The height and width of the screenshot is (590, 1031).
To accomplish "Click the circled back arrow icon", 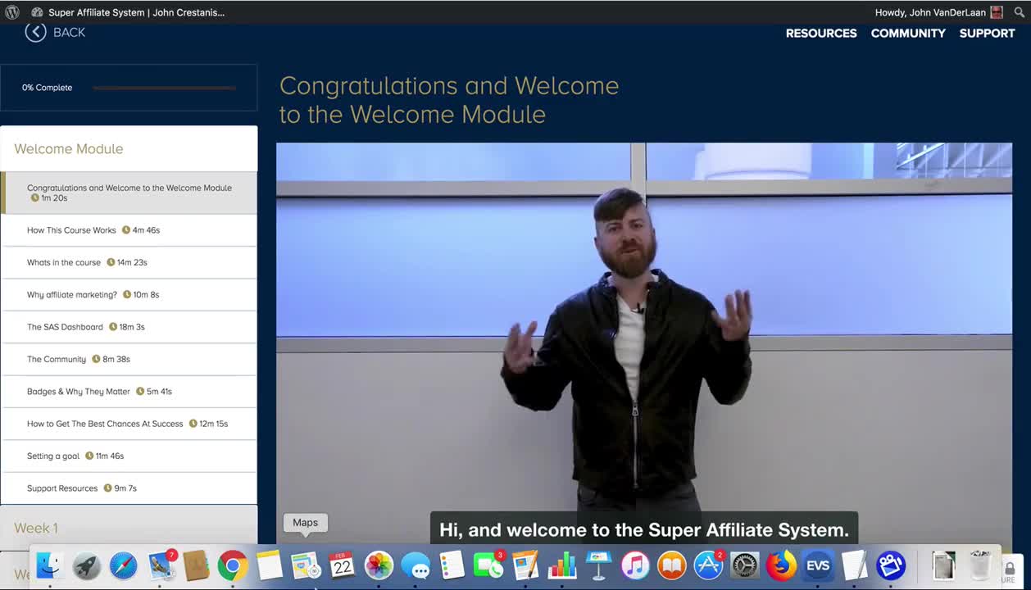I will [x=35, y=32].
